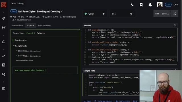The width and height of the screenshot is (182, 102).
Task: Click the 2,687 of 6,793 completions stat
Action: tap(50, 17)
